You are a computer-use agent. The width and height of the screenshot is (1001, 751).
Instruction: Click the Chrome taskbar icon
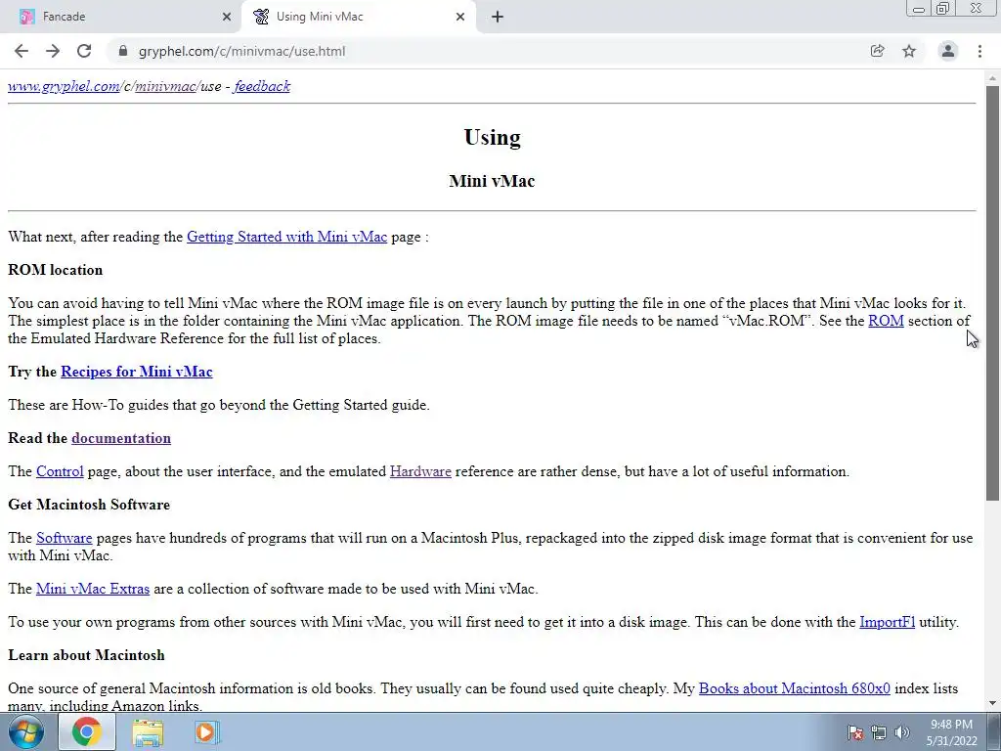[x=87, y=731]
